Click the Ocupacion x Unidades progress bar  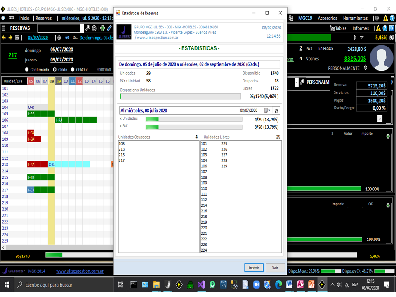point(180,96)
